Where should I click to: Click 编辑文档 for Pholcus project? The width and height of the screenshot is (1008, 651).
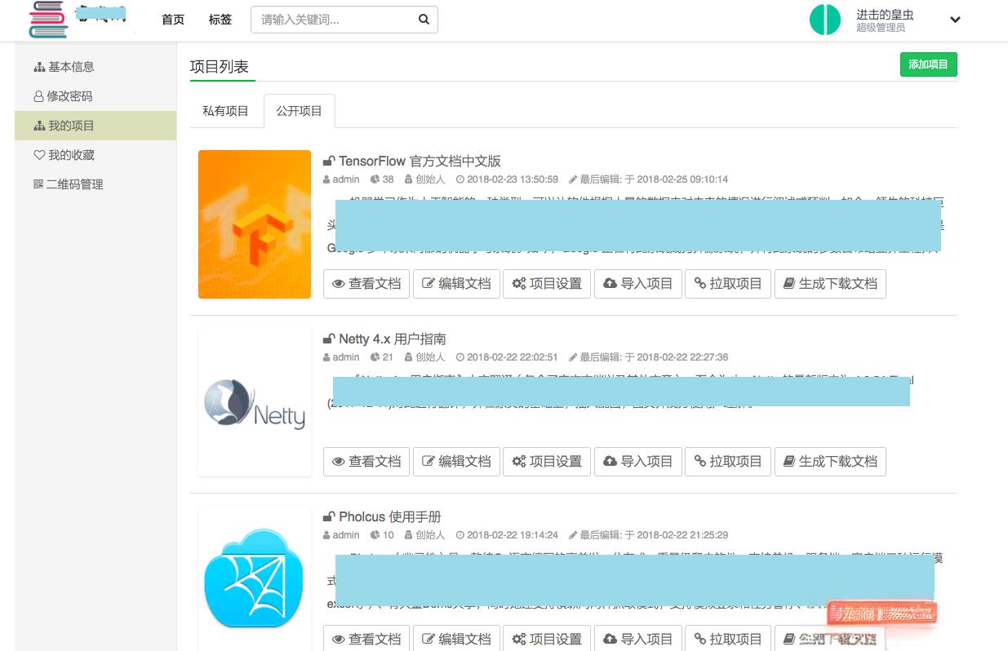pos(456,639)
